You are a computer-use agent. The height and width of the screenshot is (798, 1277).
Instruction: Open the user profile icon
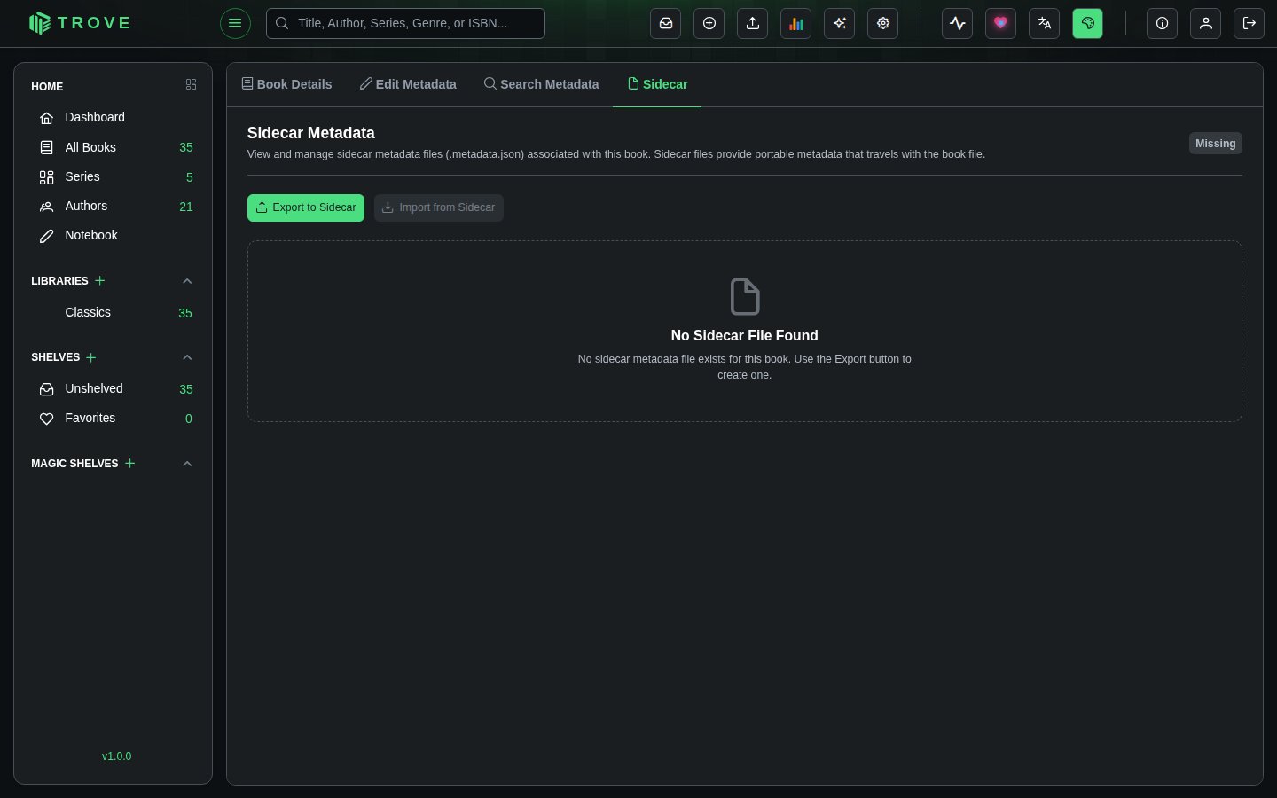(x=1206, y=23)
